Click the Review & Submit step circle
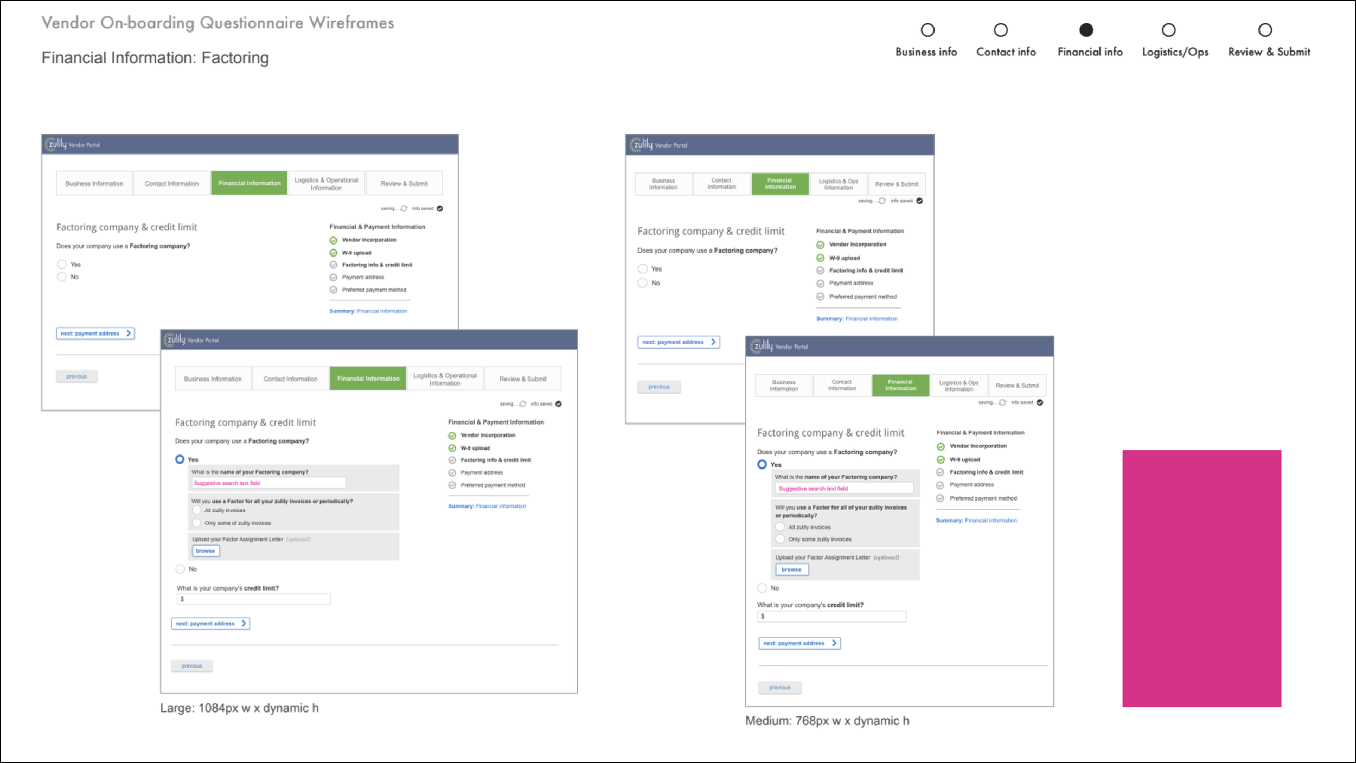 click(1265, 30)
